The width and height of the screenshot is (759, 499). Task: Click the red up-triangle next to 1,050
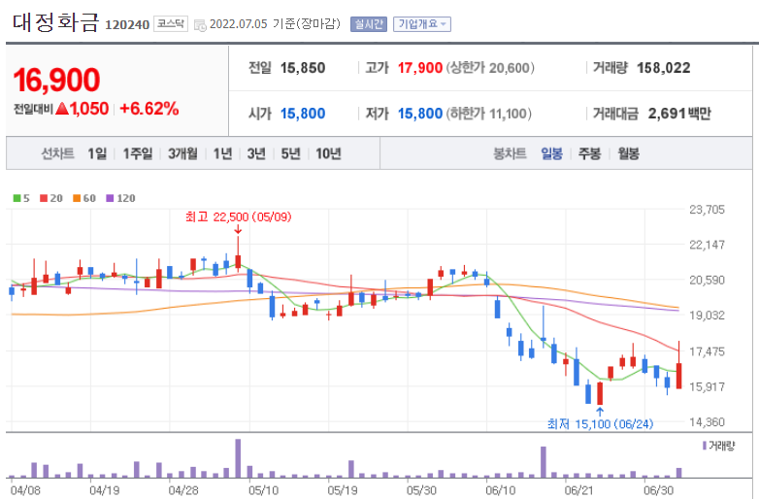point(61,109)
